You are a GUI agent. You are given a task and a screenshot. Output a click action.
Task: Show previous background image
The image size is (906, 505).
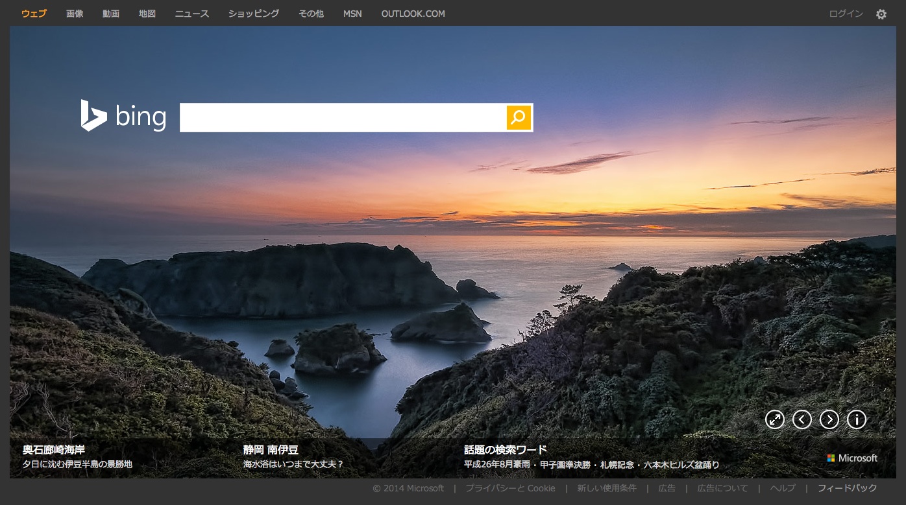click(802, 419)
